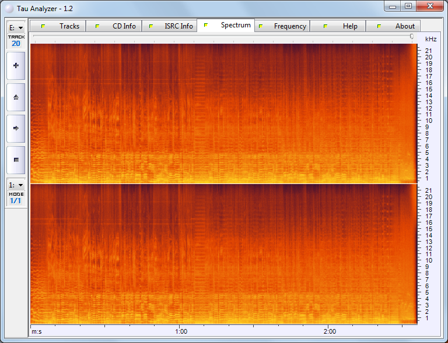Click the 1:00 mark on the time axis
This screenshot has height=343, width=448.
click(181, 331)
